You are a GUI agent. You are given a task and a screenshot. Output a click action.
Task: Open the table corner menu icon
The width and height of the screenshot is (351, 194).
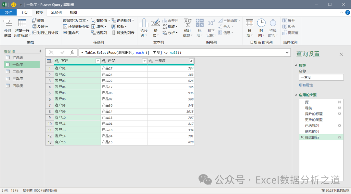click(49, 61)
